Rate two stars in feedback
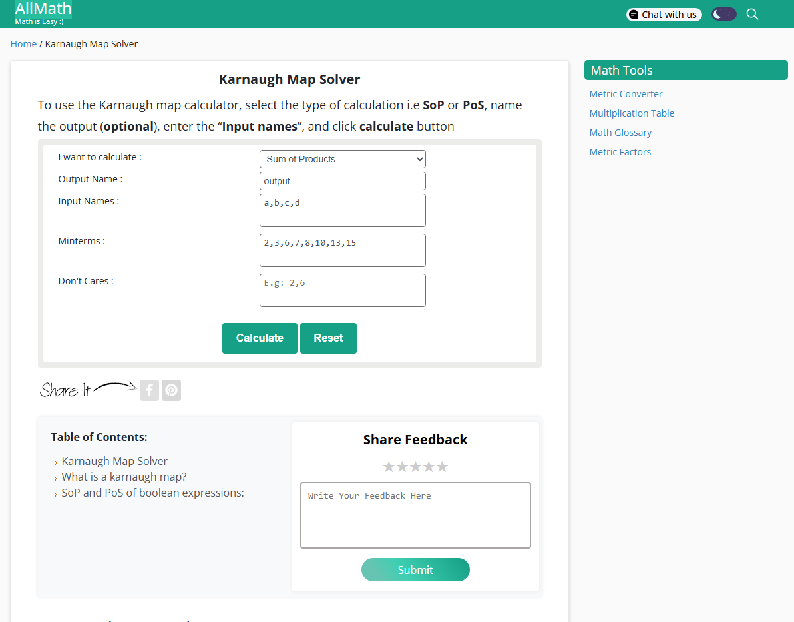 tap(402, 466)
